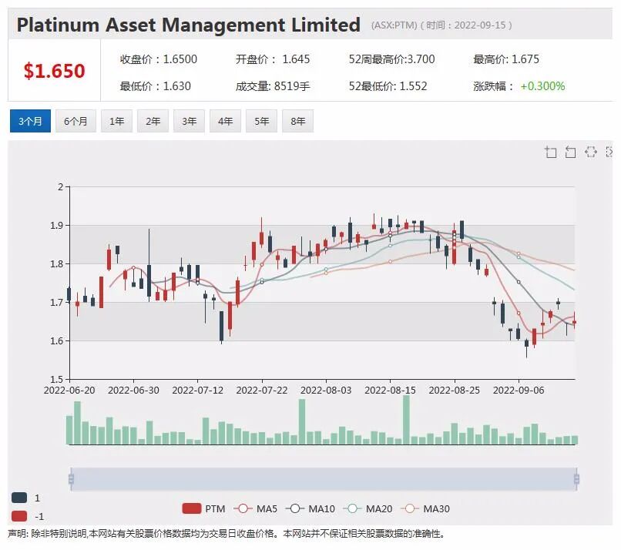This screenshot has height=550, width=621.
Task: Hide the MA10 moving average legend
Action: point(310,509)
